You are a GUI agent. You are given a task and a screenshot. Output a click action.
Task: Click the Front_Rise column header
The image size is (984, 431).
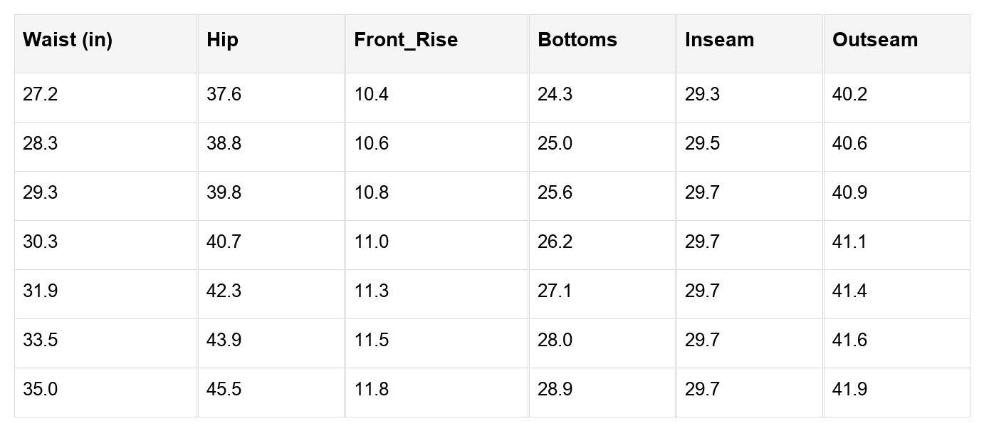[x=406, y=40]
